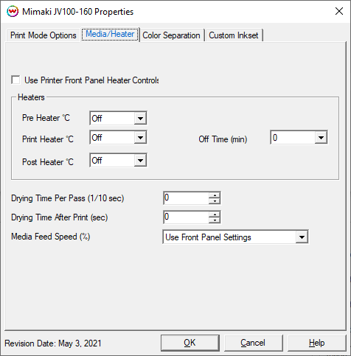Increase Drying Time Per Pass with up arrow

click(x=215, y=195)
